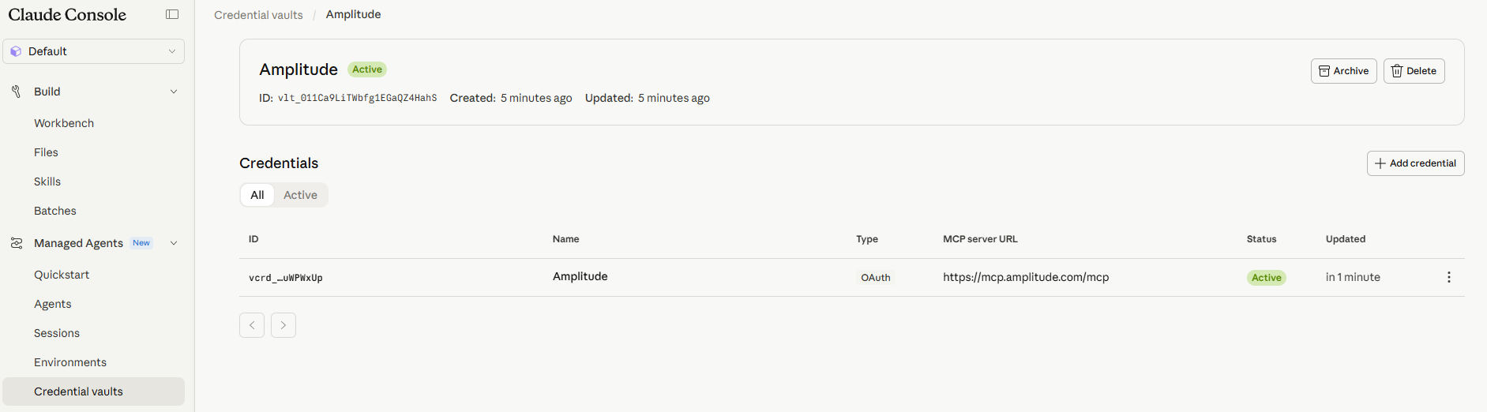Open Sessions in the sidebar

coord(57,333)
